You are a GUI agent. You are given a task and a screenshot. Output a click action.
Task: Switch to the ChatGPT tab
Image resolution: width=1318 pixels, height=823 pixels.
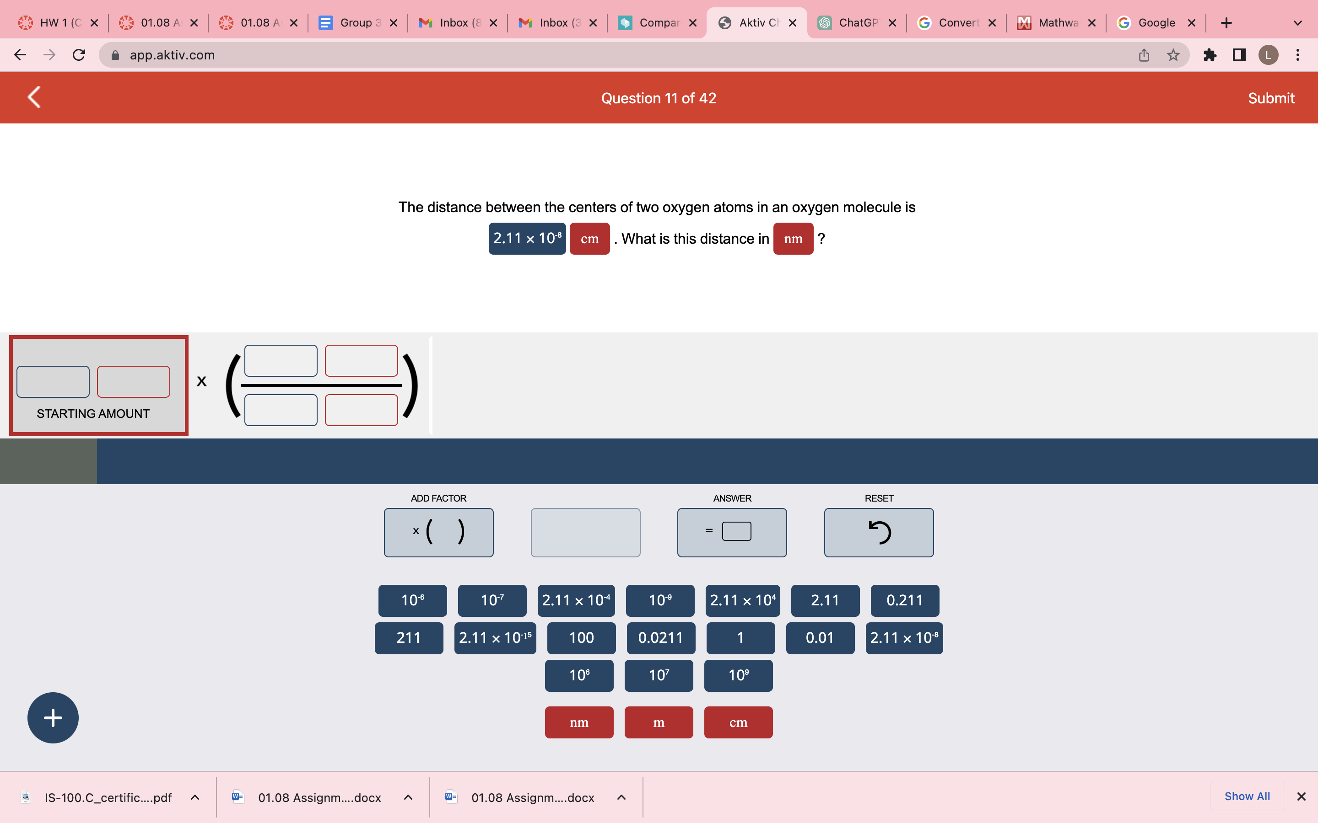[x=857, y=23]
